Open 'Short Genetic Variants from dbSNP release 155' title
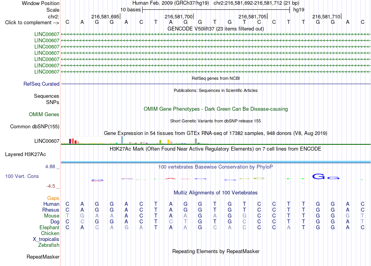This screenshot has width=371, height=266. point(216,121)
